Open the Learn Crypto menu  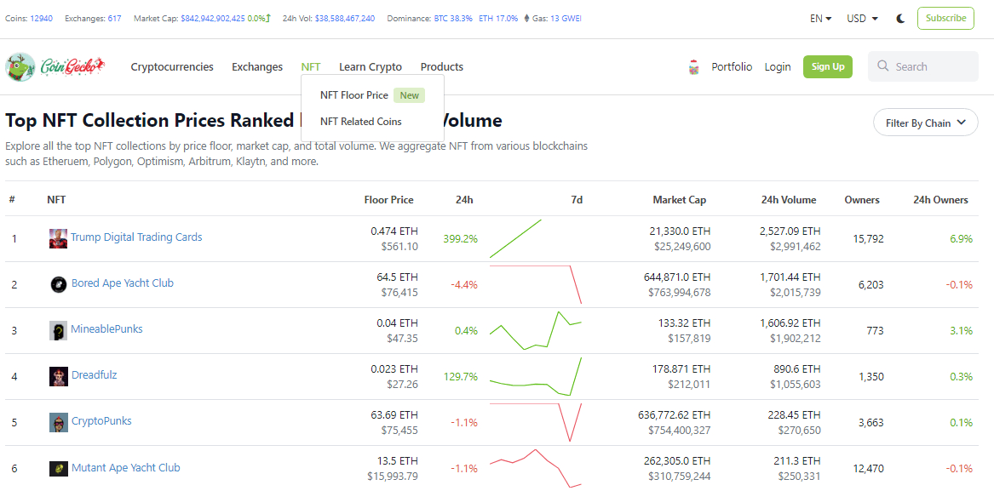click(x=371, y=66)
